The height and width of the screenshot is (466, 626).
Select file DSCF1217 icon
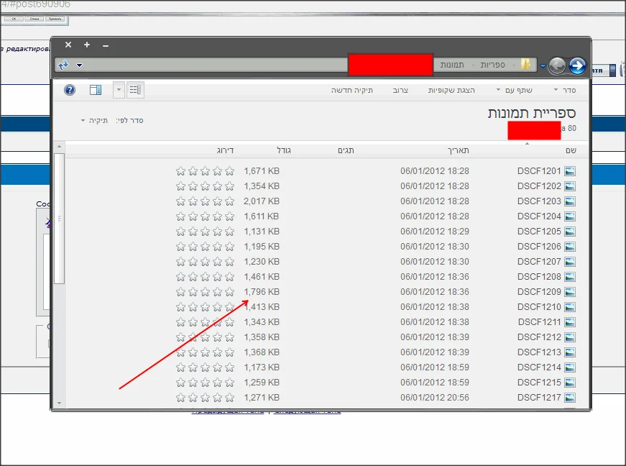coord(570,398)
